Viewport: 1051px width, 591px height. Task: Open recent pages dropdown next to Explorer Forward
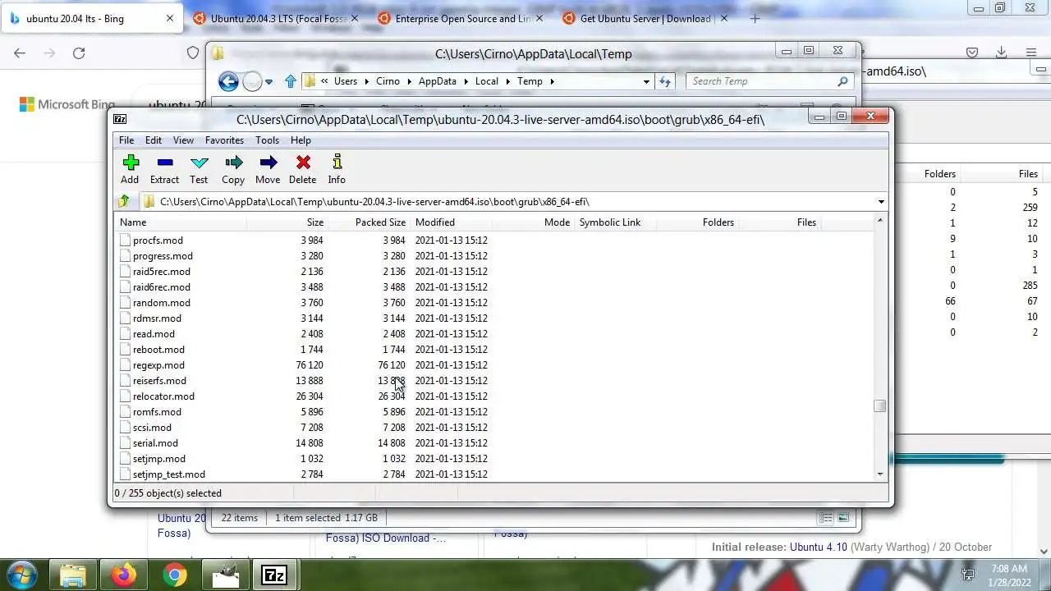(268, 82)
